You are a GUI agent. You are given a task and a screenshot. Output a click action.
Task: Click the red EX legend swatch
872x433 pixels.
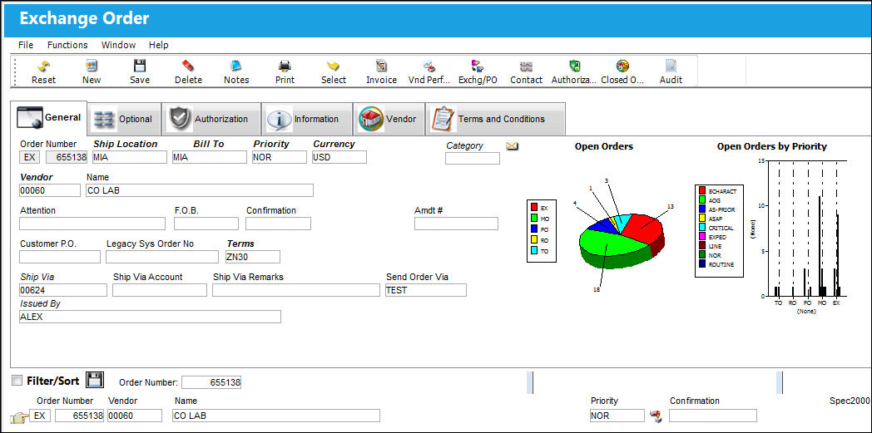click(x=534, y=207)
